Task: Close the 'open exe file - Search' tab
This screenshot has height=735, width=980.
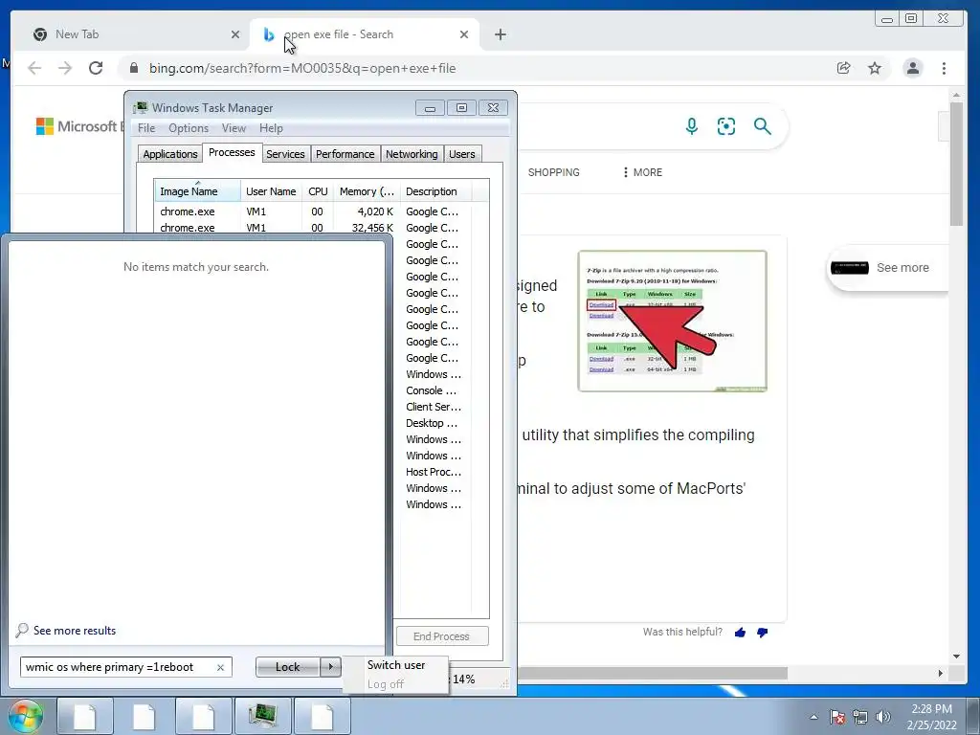Action: (x=464, y=34)
